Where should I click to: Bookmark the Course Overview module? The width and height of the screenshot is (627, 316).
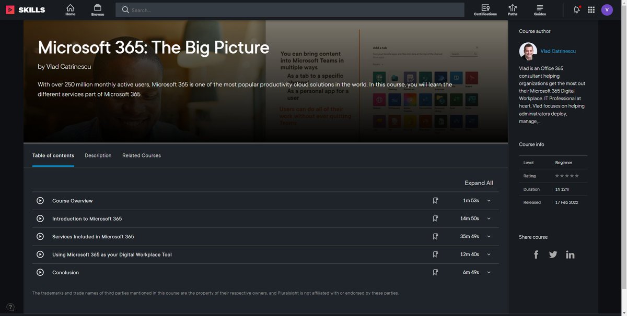435,201
